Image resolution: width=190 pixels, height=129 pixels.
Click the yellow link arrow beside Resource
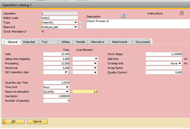pos(39,27)
